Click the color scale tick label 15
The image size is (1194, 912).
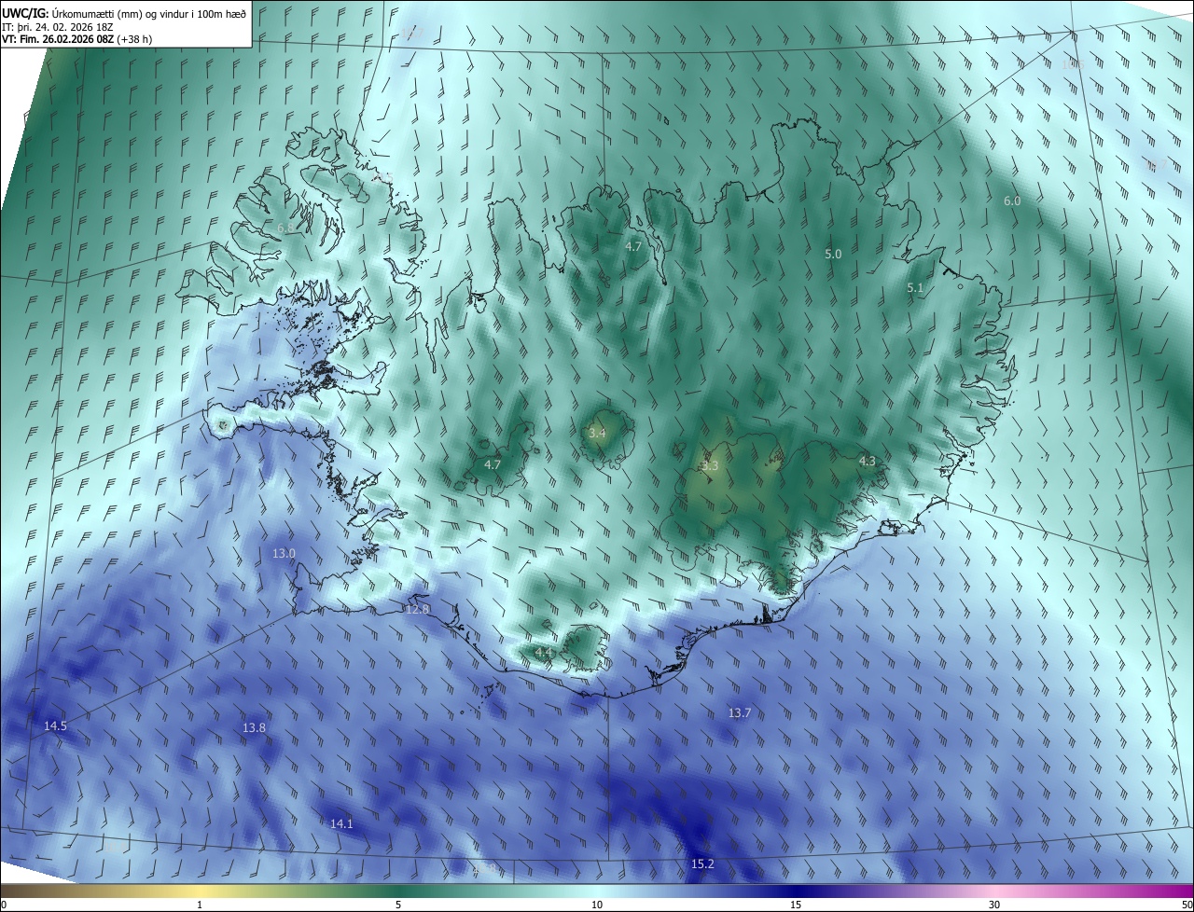pos(796,905)
